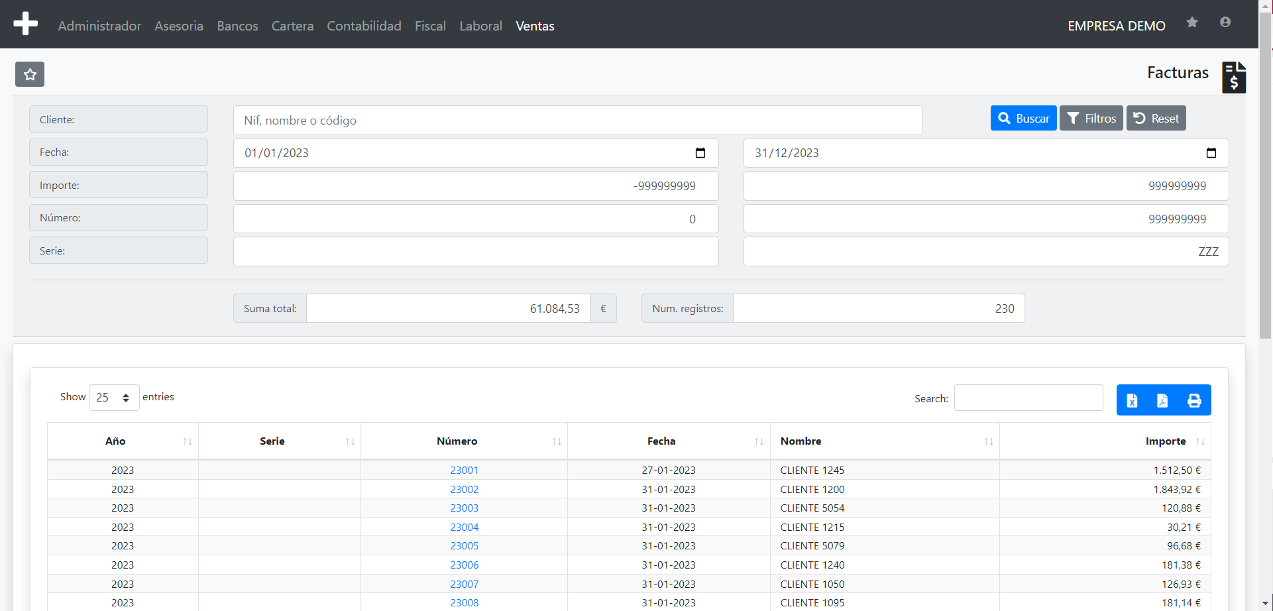Click the Reset button
This screenshot has width=1273, height=611.
pos(1156,118)
